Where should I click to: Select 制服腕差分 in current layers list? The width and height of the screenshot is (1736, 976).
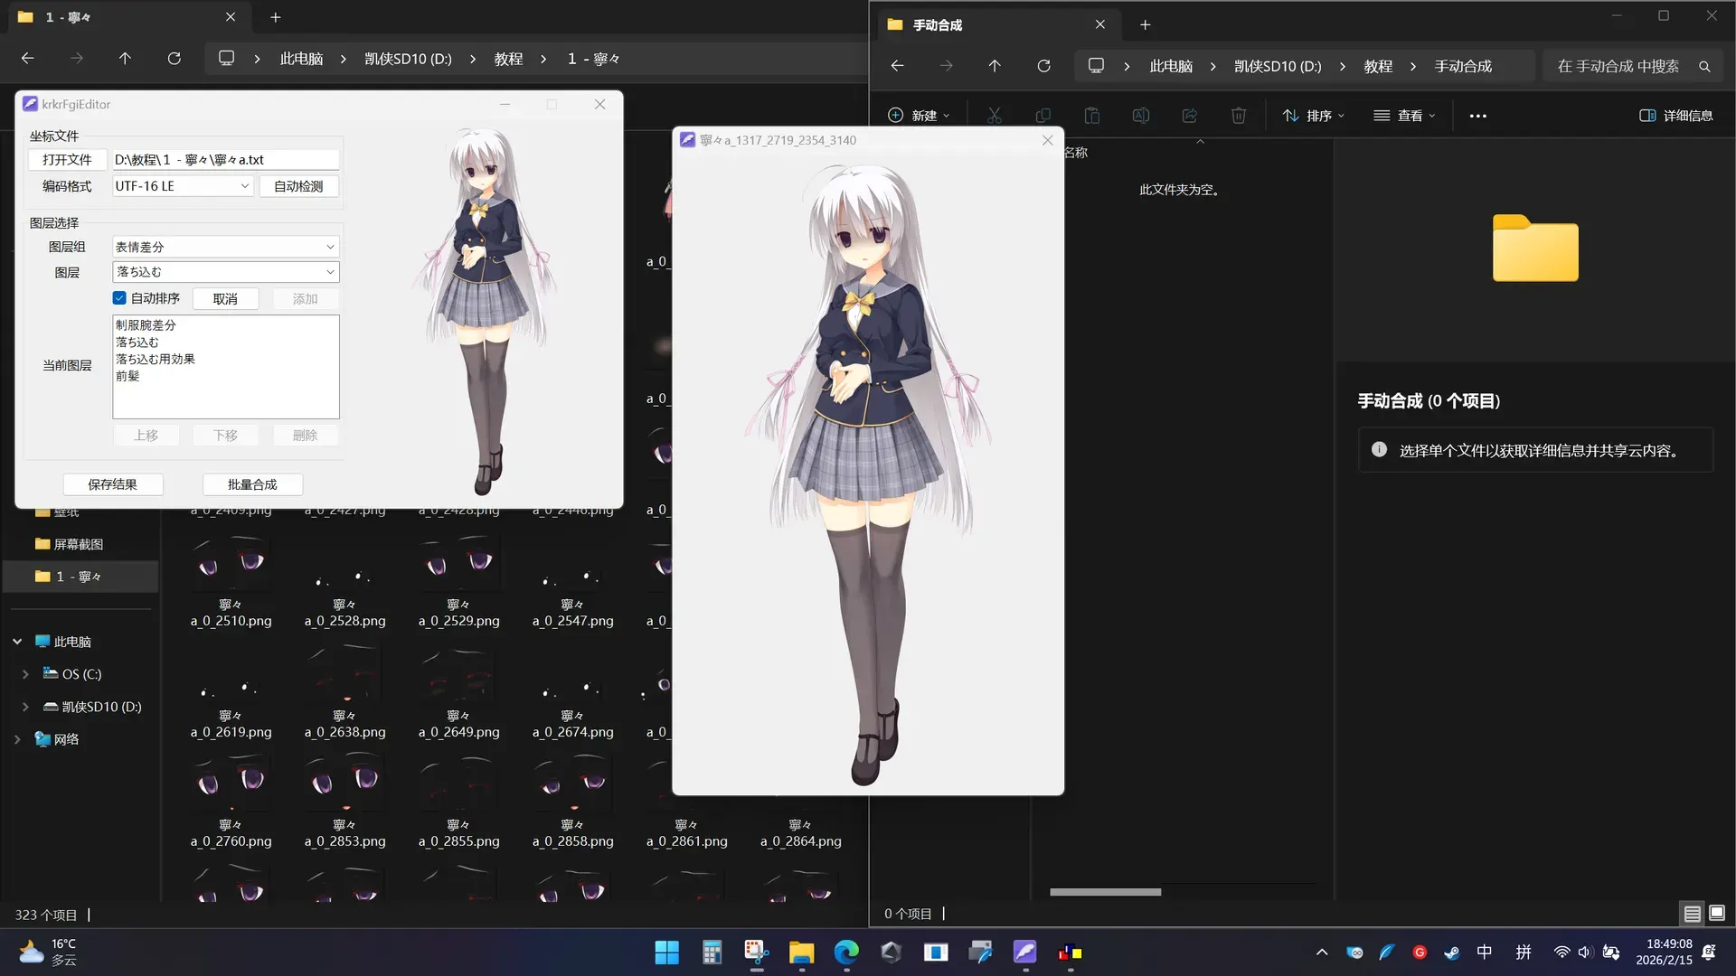[146, 325]
